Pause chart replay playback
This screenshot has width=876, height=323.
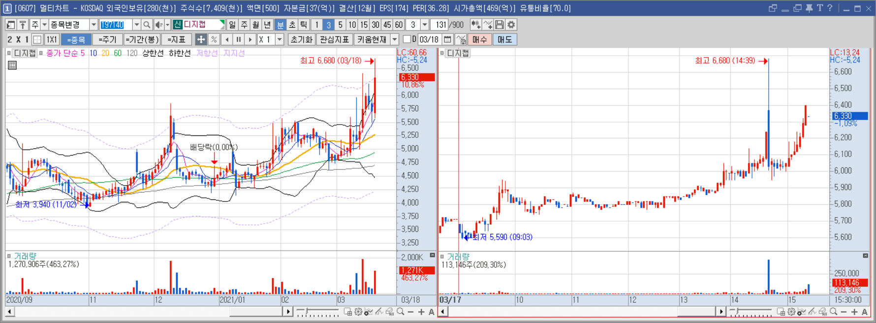click(x=239, y=39)
